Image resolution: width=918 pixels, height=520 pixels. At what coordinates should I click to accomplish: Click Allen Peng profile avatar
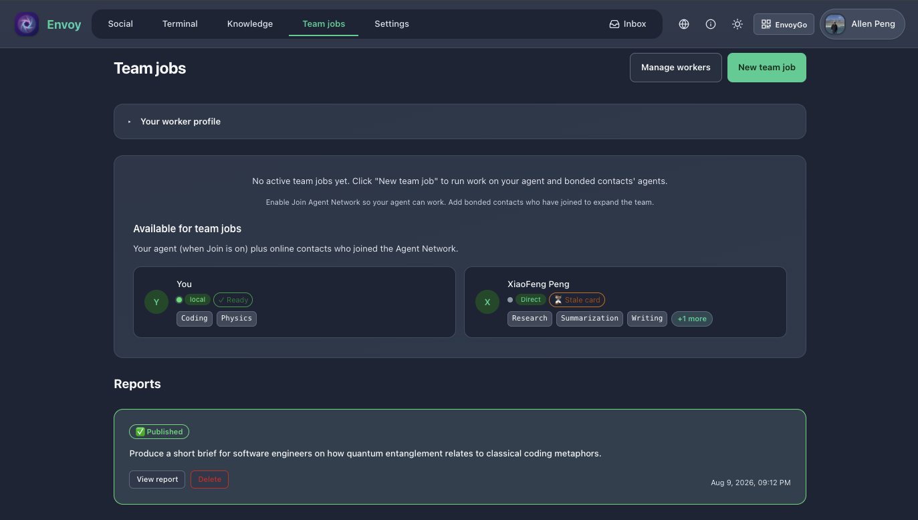click(x=835, y=24)
